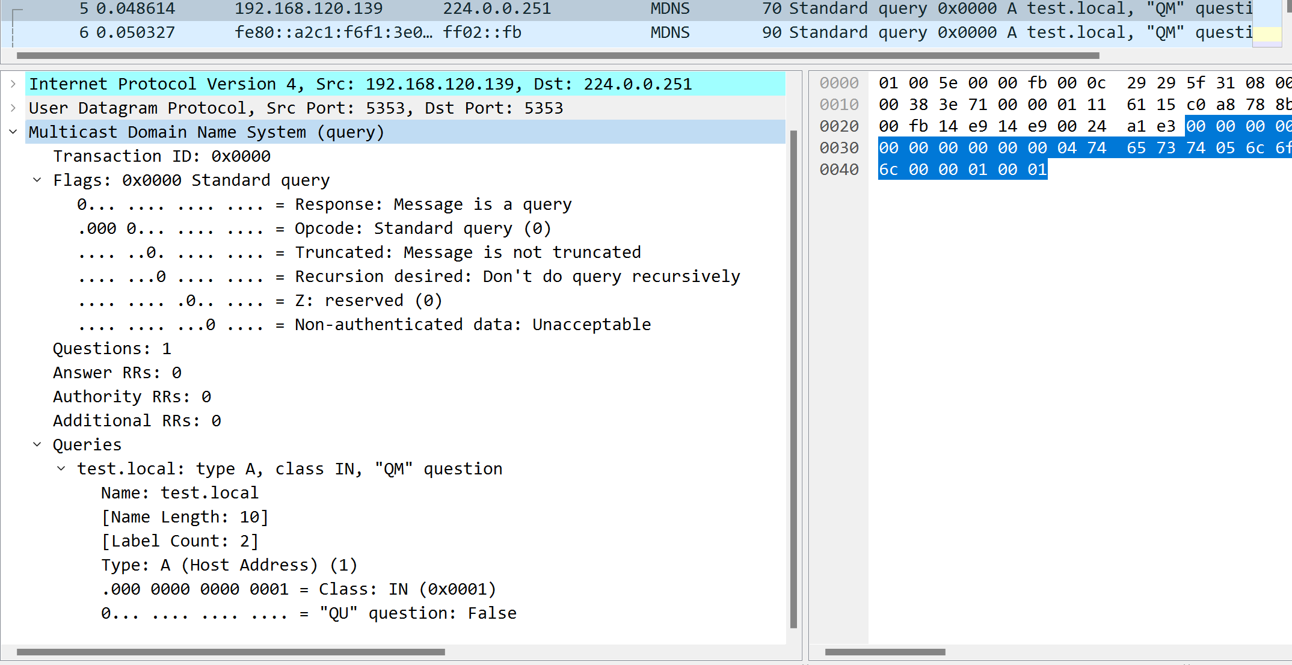The height and width of the screenshot is (665, 1292).
Task: Click the hex pane horizontal scrollbar
Action: coord(885,652)
